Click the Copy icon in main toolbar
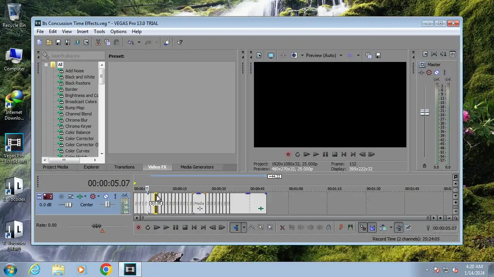Image resolution: width=494 pixels, height=277 pixels. (x=107, y=42)
